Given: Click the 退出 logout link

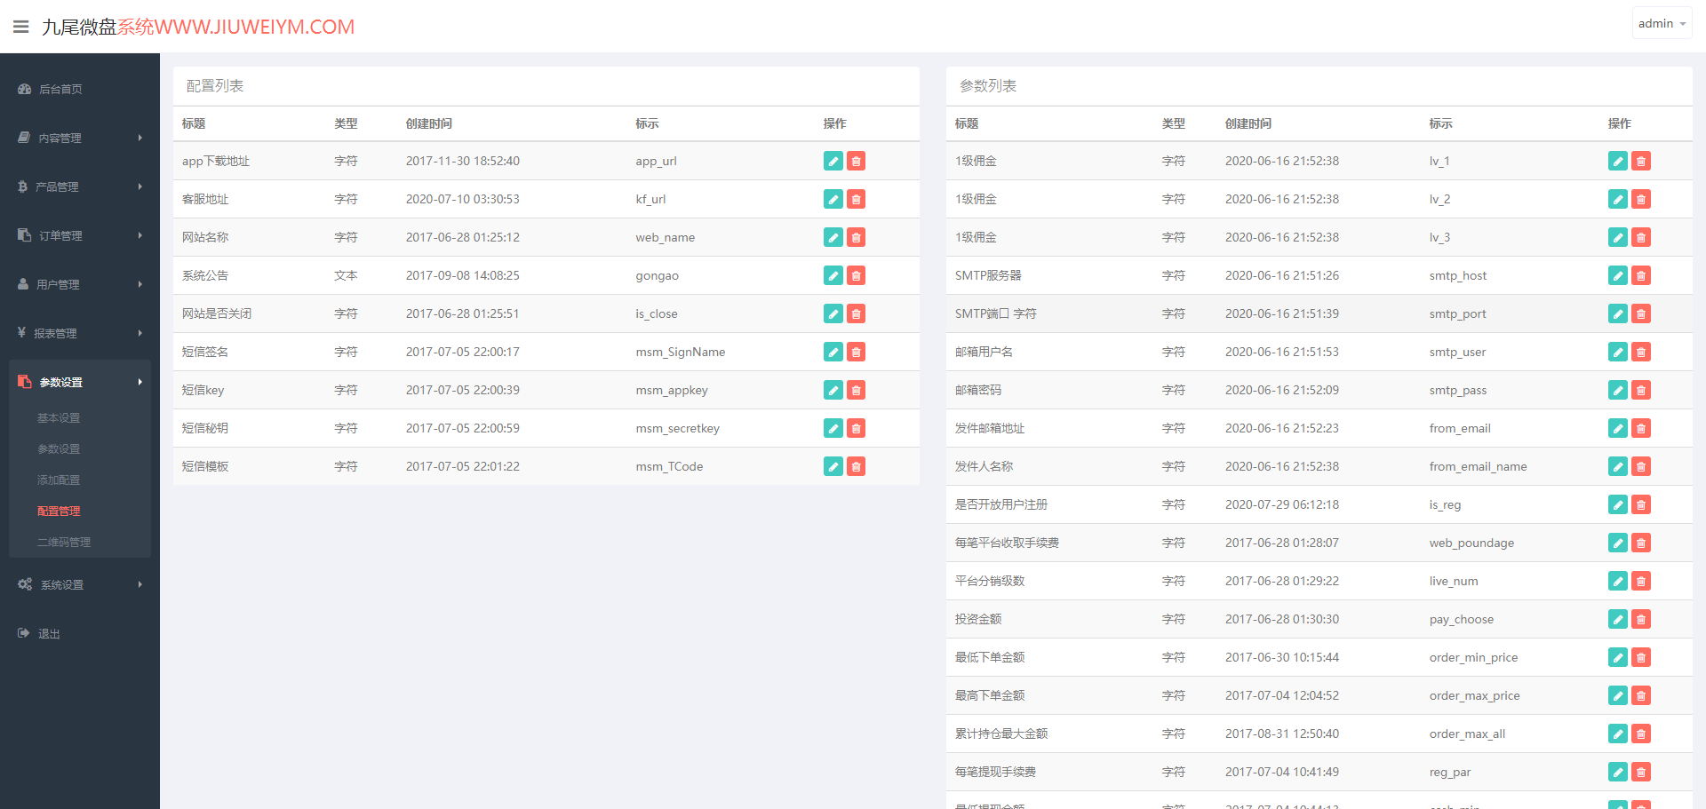Looking at the screenshot, I should click(49, 633).
